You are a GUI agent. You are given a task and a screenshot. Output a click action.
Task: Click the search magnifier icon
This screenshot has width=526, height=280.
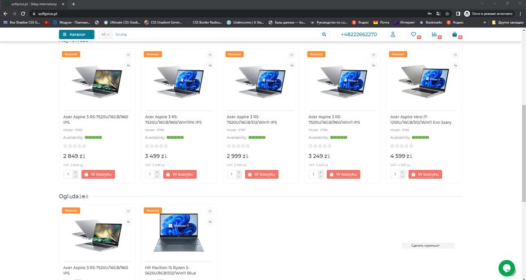click(324, 34)
